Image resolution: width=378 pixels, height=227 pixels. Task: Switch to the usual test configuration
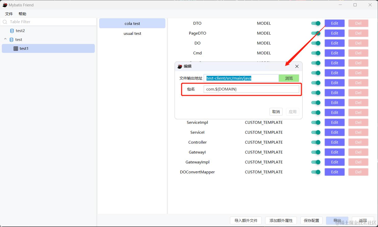coord(132,33)
